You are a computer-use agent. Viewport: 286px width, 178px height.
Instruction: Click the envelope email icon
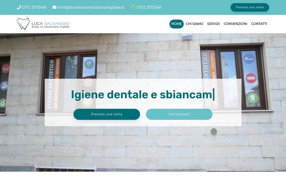(54, 7)
